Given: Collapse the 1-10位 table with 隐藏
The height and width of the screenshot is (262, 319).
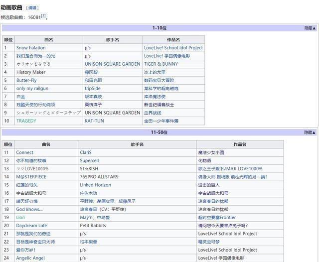Looking at the screenshot, I should (x=310, y=28).
